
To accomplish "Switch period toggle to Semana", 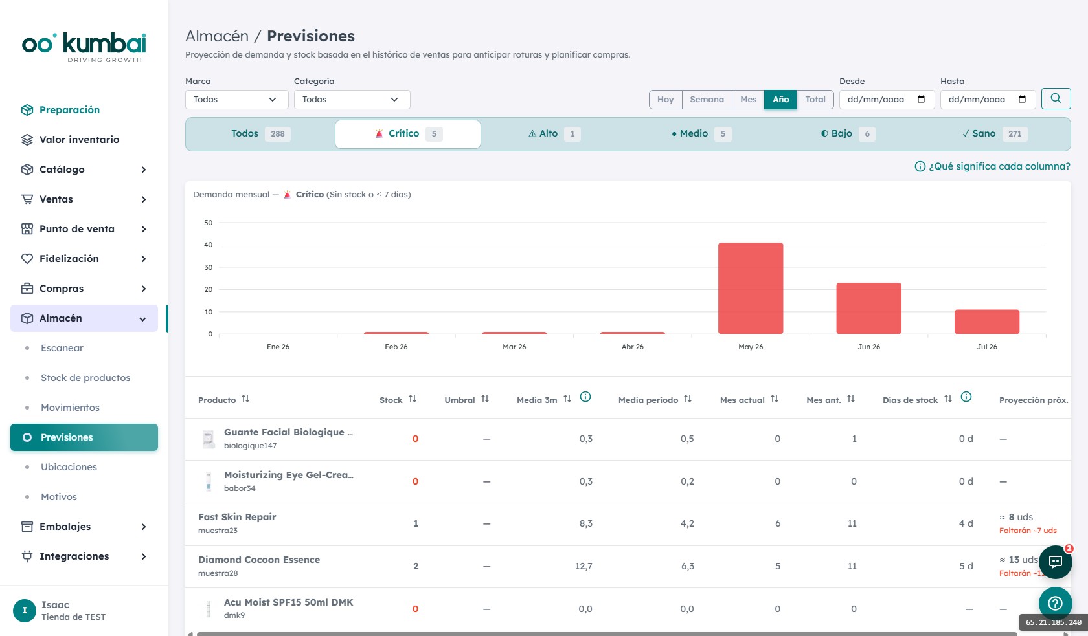I will (707, 100).
